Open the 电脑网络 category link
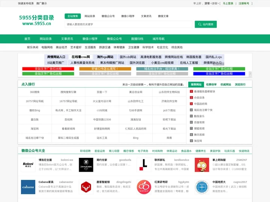 pyautogui.click(x=47, y=47)
